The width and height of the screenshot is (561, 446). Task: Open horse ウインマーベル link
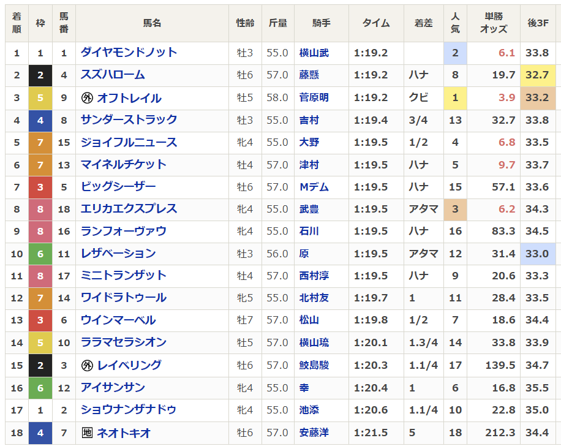(118, 320)
